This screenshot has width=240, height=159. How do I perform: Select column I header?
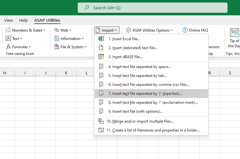tap(25, 73)
